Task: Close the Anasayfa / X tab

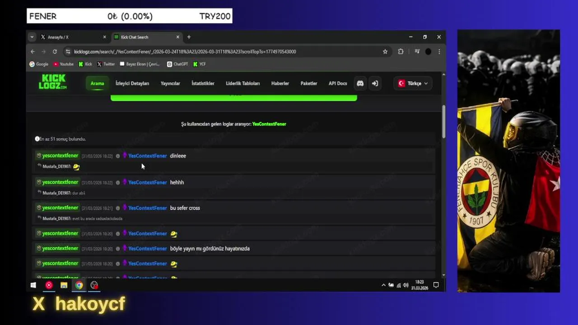Action: click(104, 37)
